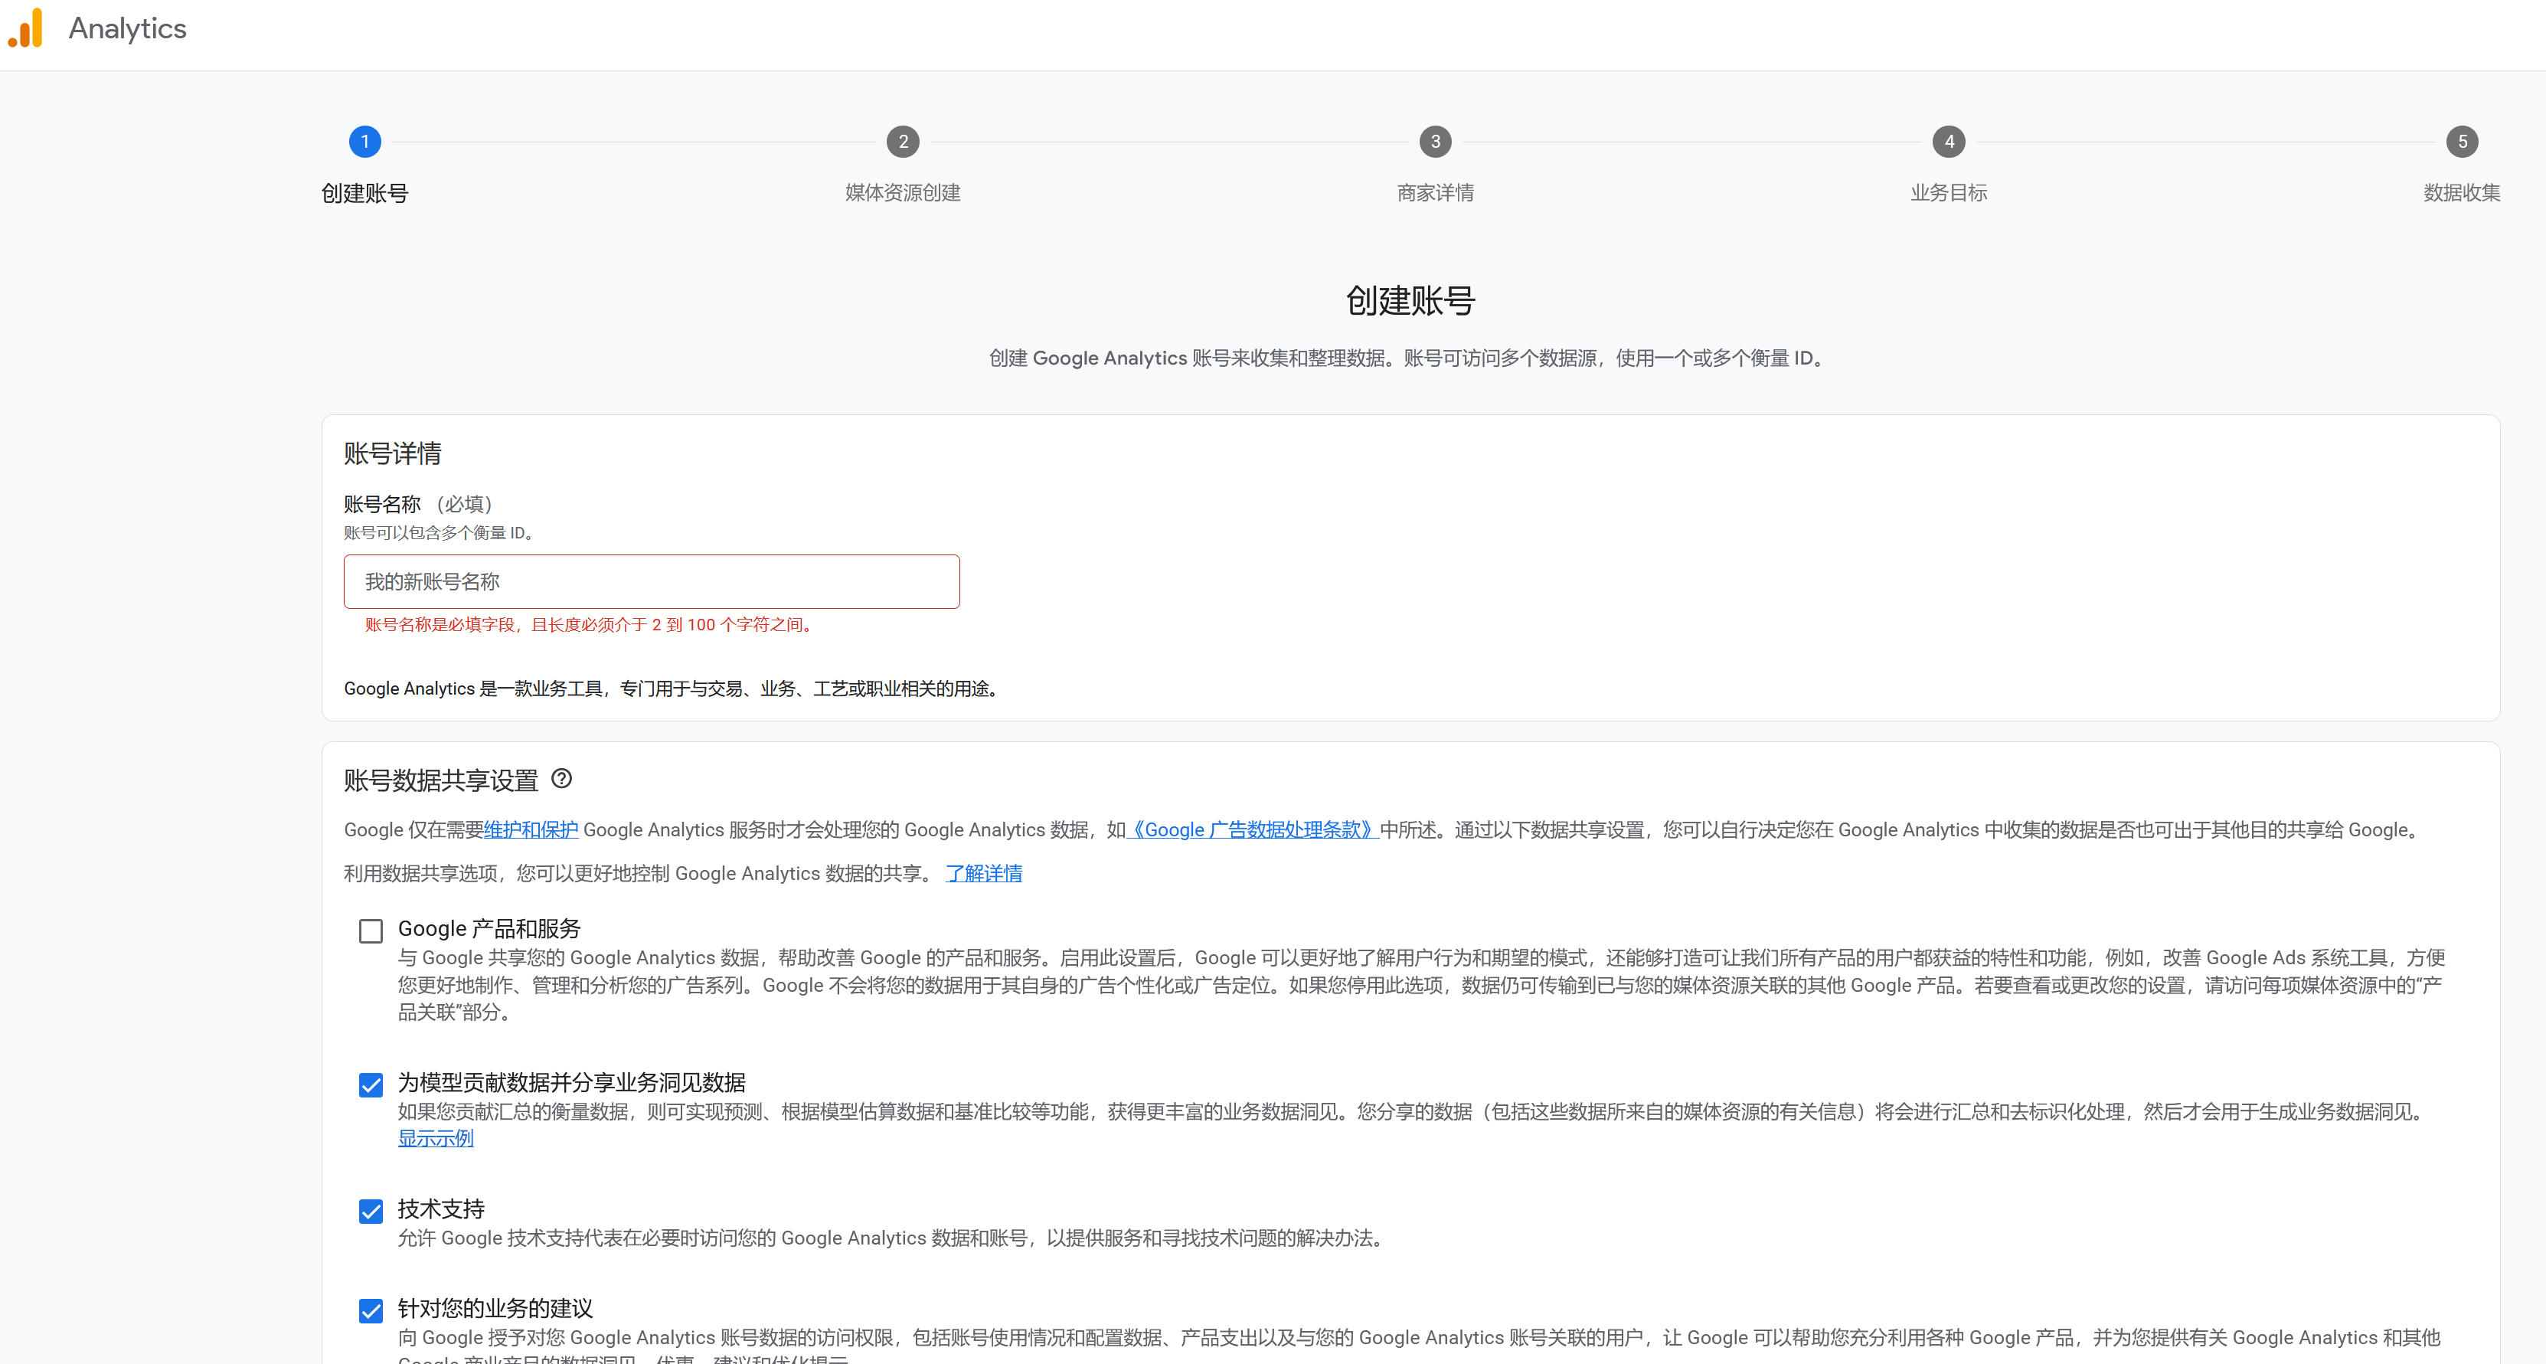Click the 技术支持 option title

pos(441,1209)
